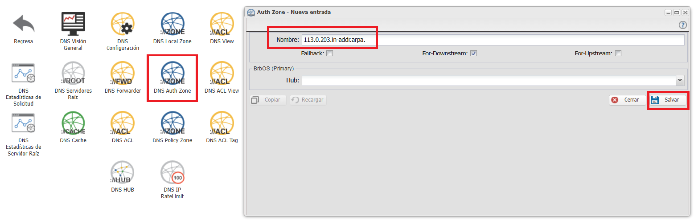The image size is (698, 221).
Task: Enable the For-Upstream checkbox
Action: pyautogui.click(x=618, y=53)
